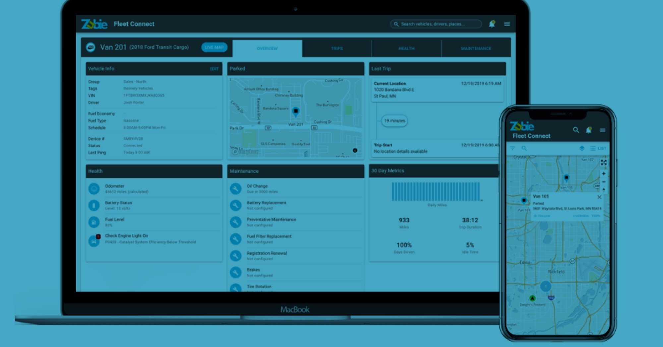This screenshot has width=663, height=347.
Task: Tap FOLLOW in the Van 101 popup
Action: click(542, 216)
